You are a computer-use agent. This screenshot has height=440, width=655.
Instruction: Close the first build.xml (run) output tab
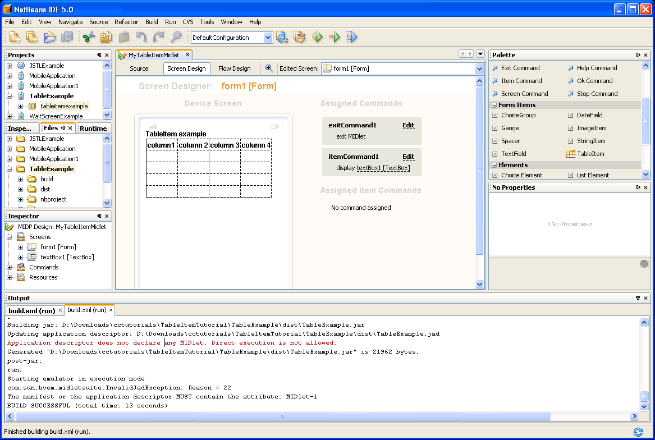pyautogui.click(x=60, y=310)
